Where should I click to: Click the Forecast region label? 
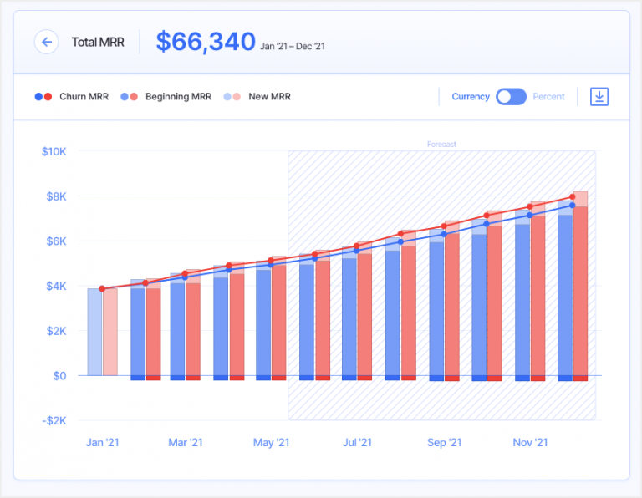coord(441,145)
